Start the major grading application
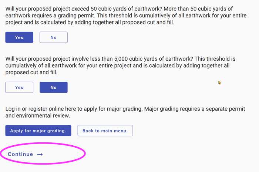Viewport: 259px width, 172px height. coord(38,131)
